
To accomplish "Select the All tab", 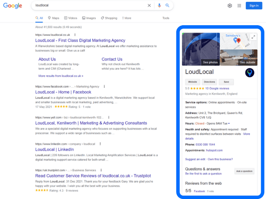I will [39, 18].
